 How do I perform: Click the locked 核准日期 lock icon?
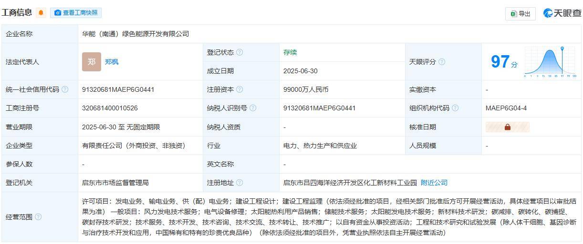tap(507, 127)
